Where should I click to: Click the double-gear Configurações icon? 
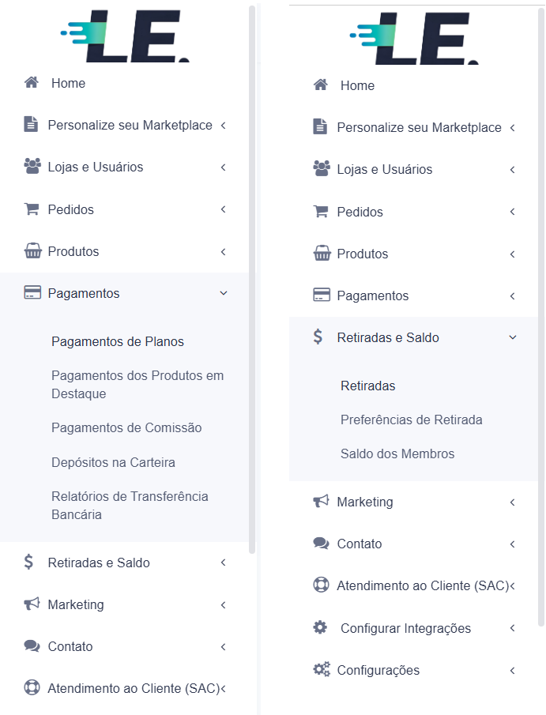321,669
